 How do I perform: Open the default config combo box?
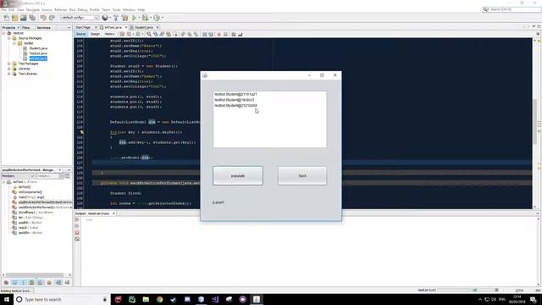80,18
